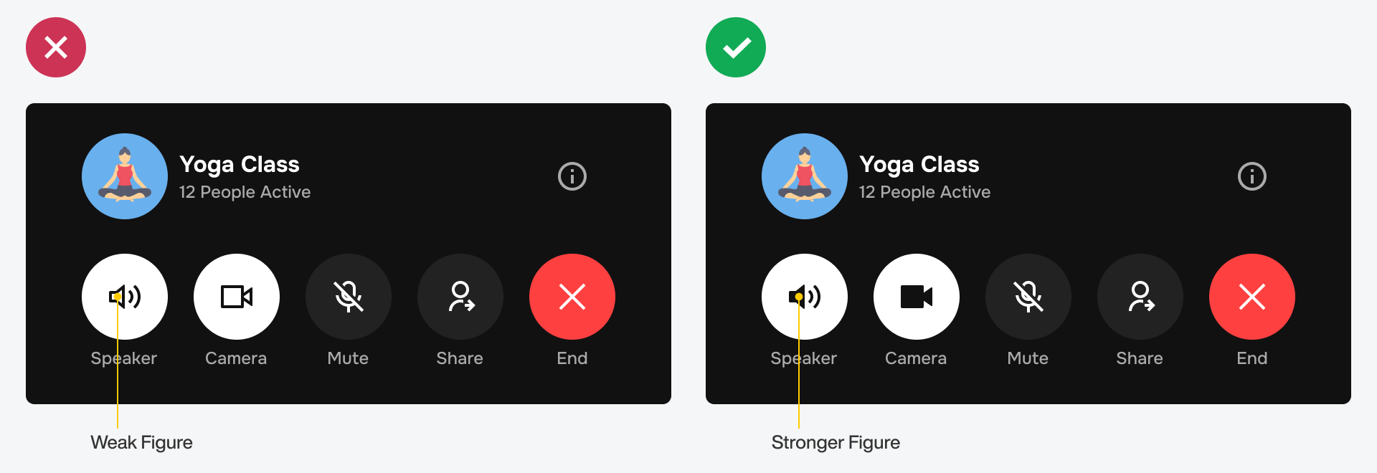The height and width of the screenshot is (473, 1377).
Task: Open info icon in right Yoga Class panel
Action: [x=1252, y=176]
